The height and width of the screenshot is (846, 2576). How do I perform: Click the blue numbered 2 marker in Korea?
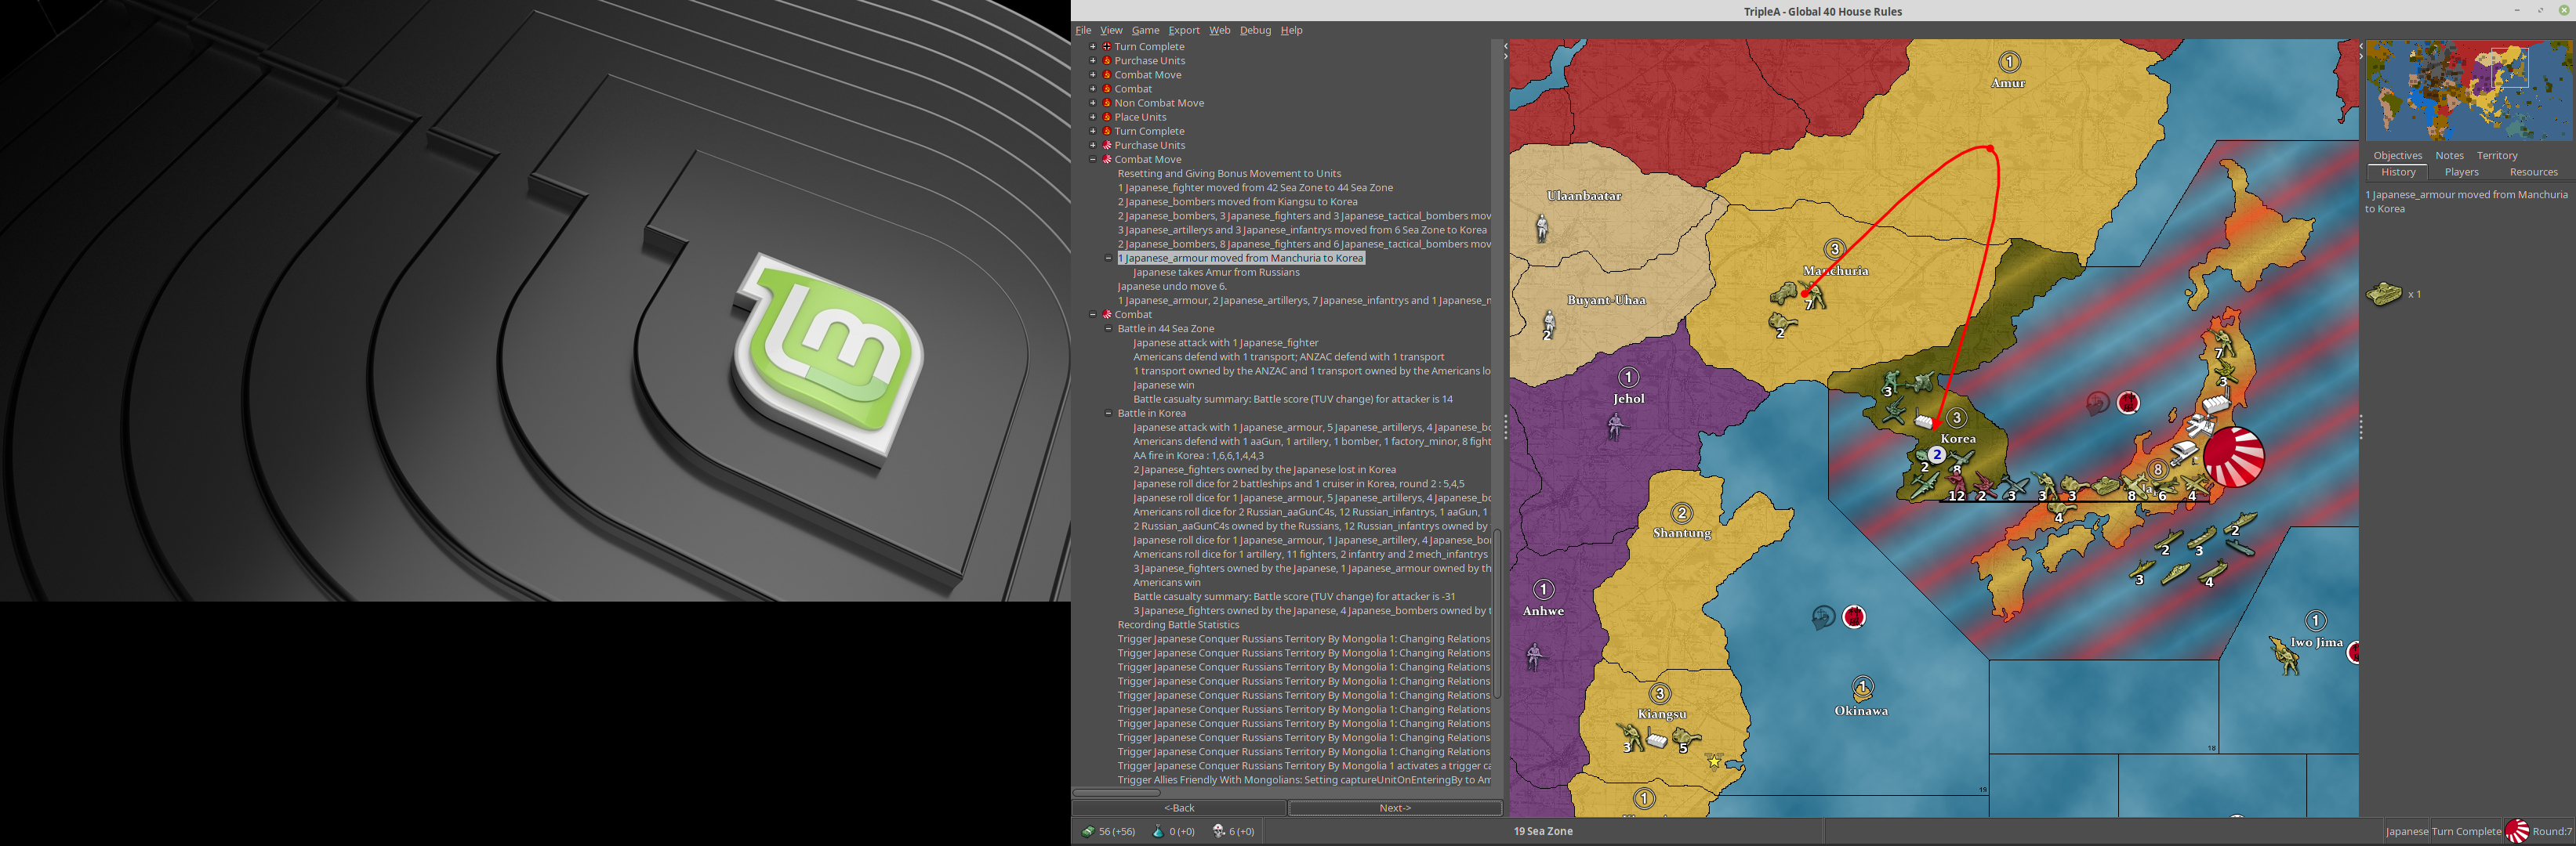point(1937,454)
